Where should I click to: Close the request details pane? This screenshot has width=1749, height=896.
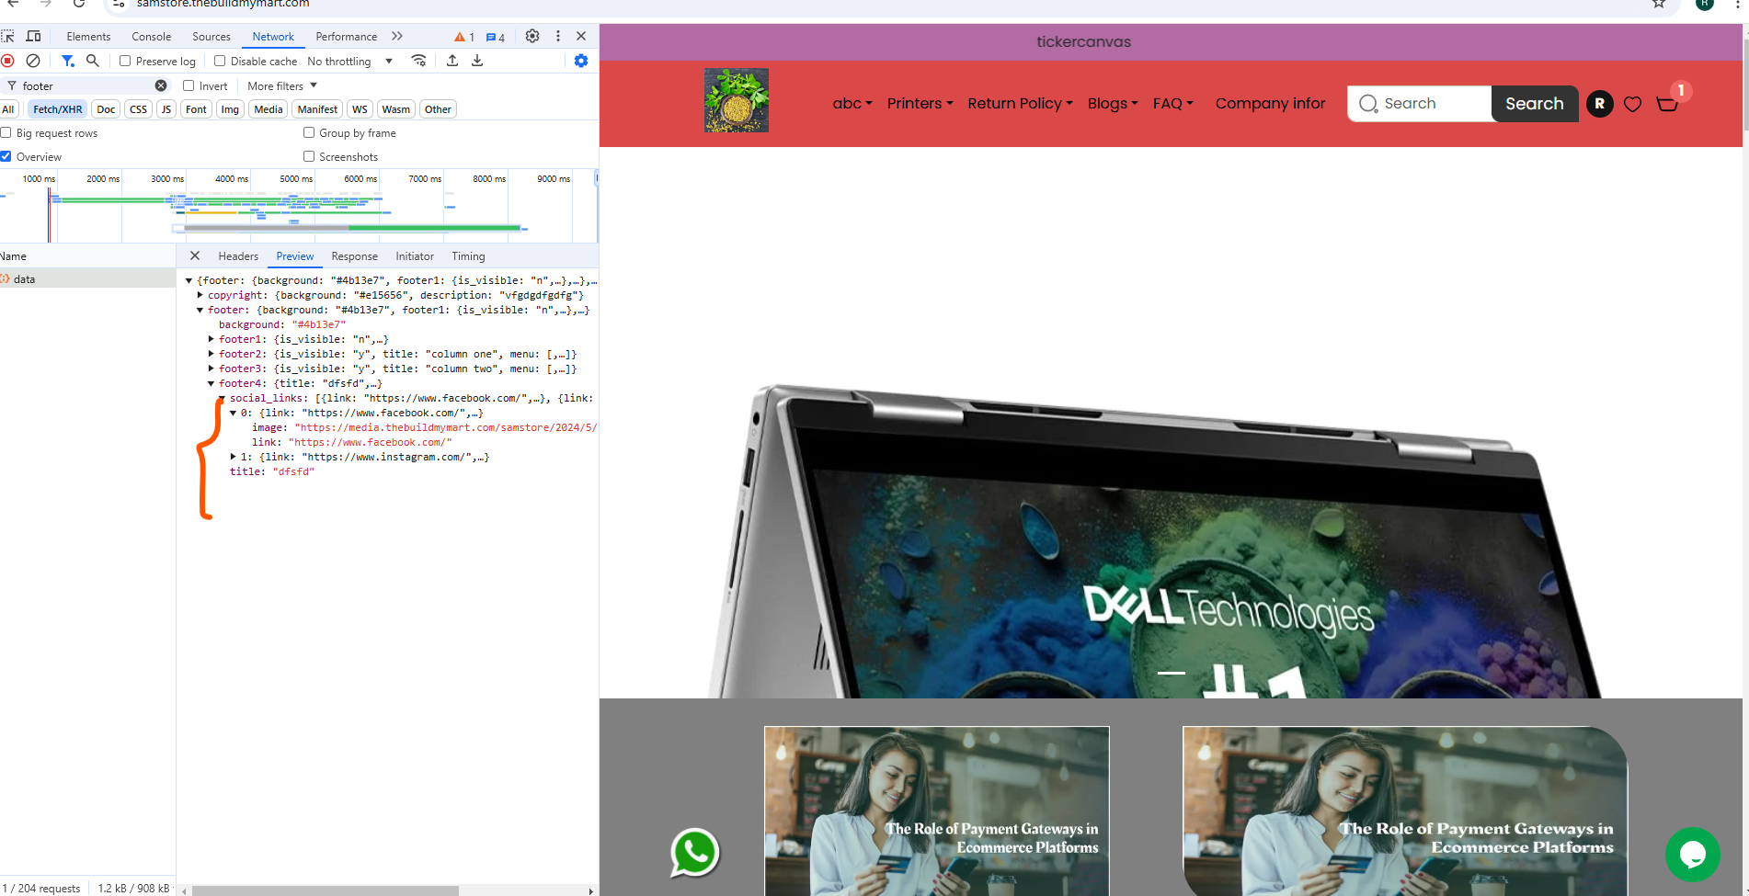point(195,255)
